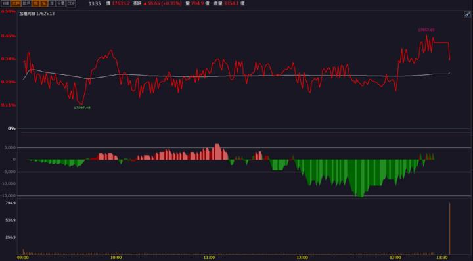Screen dimensions: 473x261
Task: Toggle the third toolbar button beside 走勢
Action: [x=26, y=4]
